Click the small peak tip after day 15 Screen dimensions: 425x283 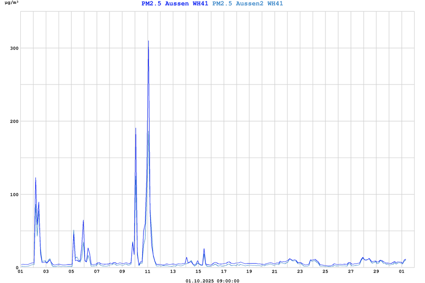tap(204, 249)
